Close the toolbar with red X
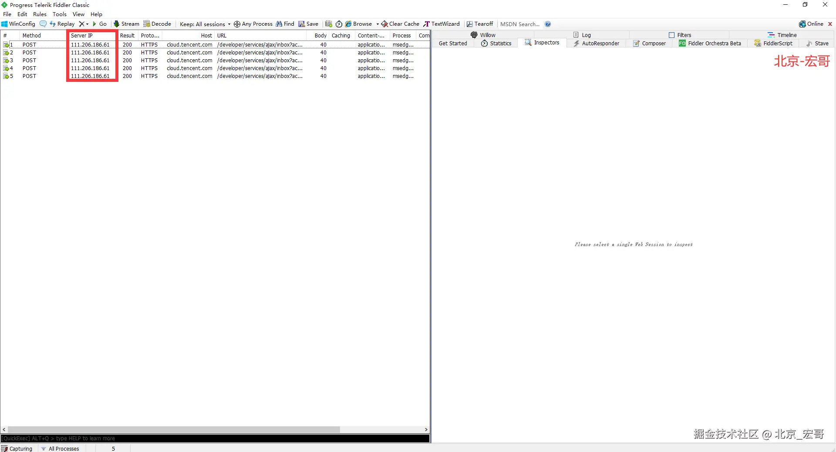Screen dimensions: 836x452 pyautogui.click(x=830, y=24)
